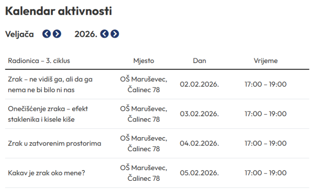Click the date 05.02.2026.
The width and height of the screenshot is (316, 191).
pos(199,173)
